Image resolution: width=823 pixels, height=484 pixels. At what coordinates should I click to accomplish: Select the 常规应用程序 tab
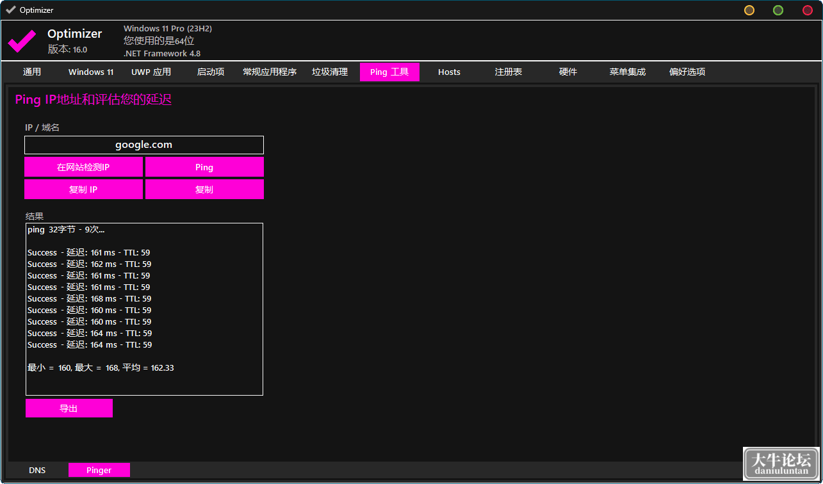pos(270,72)
